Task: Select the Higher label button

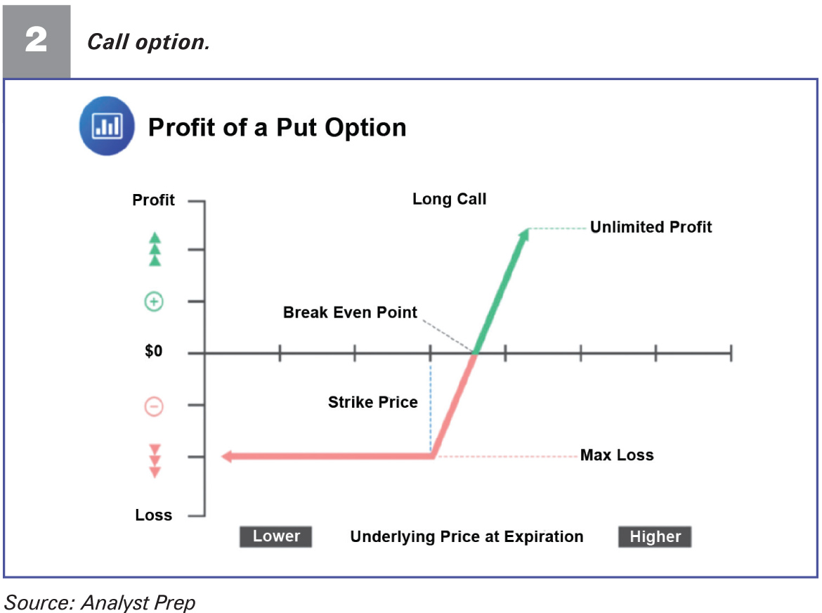Action: pyautogui.click(x=655, y=536)
